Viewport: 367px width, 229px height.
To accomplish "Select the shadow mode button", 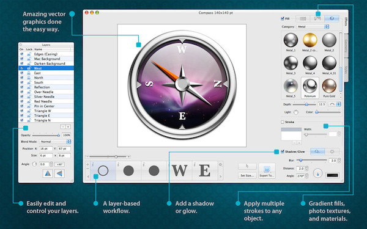I will coord(317,151).
